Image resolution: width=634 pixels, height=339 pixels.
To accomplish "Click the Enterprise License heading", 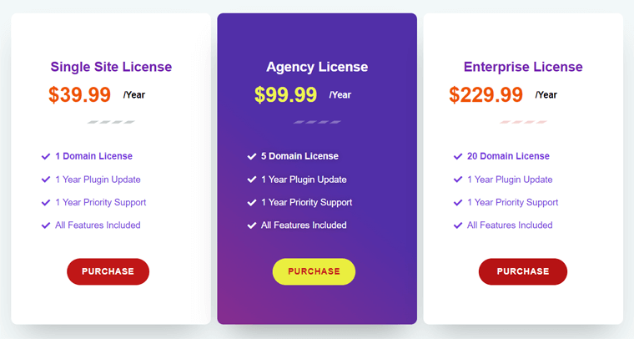I will point(523,67).
